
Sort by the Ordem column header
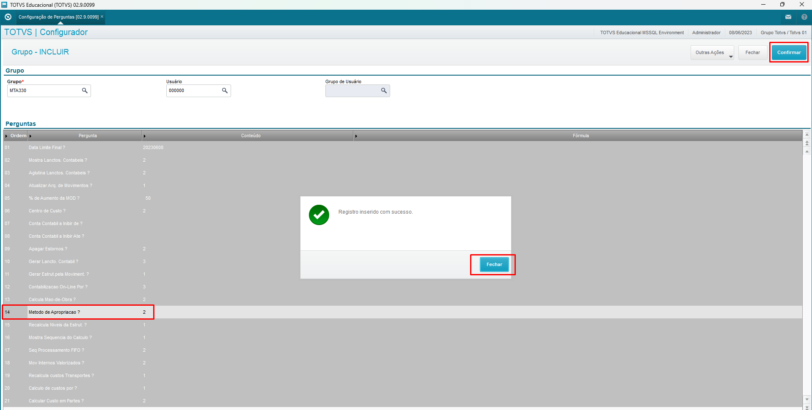pyautogui.click(x=18, y=136)
